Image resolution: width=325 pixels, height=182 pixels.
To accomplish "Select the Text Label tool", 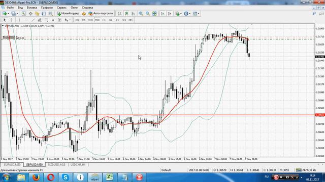I will coord(59,20).
